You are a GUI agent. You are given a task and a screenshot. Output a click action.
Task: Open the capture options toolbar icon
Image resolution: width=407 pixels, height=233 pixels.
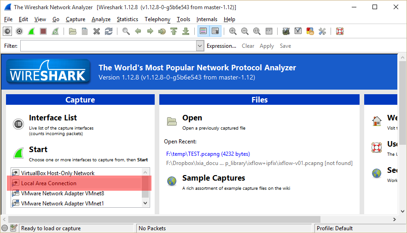click(x=19, y=31)
